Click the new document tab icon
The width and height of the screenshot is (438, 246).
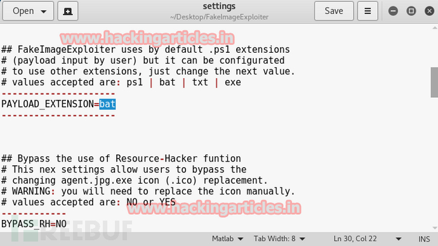(x=67, y=11)
